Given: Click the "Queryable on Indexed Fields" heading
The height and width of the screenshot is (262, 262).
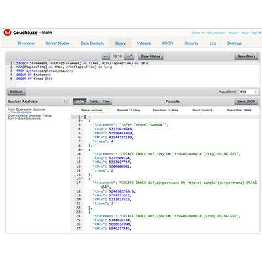Looking at the screenshot, I should (29, 115).
